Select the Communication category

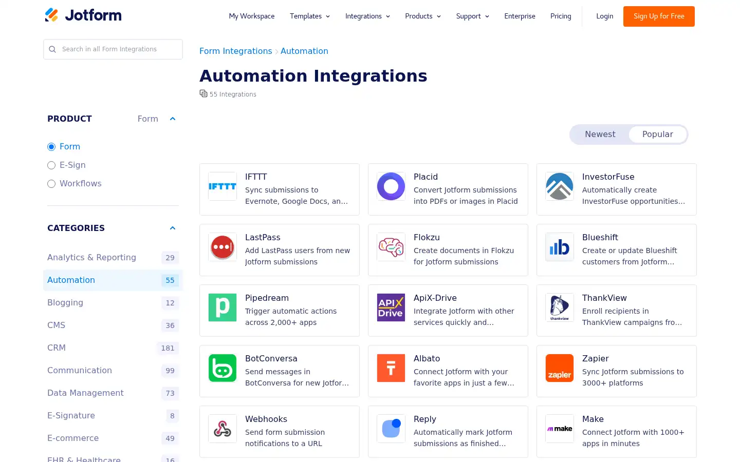coord(113,371)
